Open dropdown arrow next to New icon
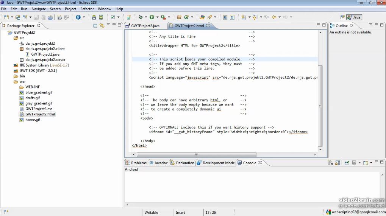This screenshot has width=386, height=216. [x=12, y=17]
